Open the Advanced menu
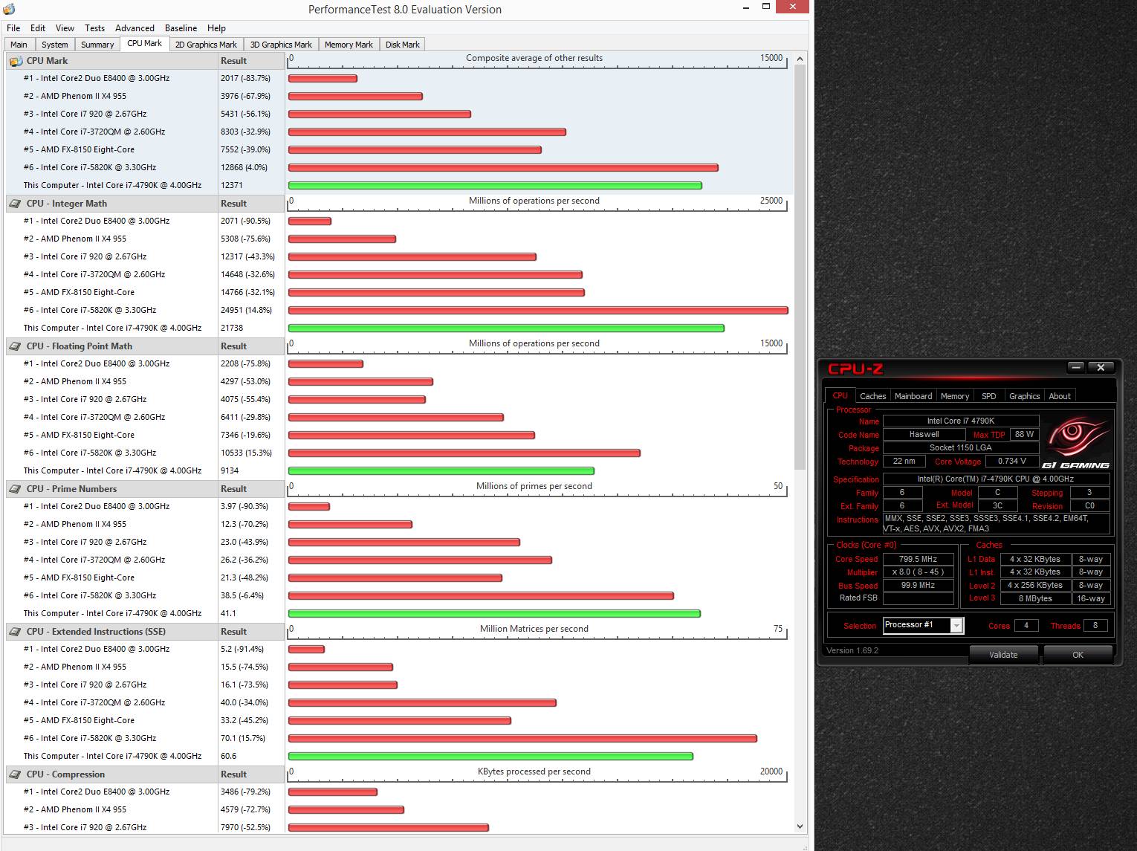 135,27
